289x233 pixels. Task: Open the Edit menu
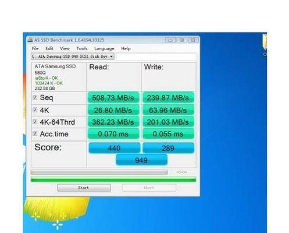(x=49, y=48)
